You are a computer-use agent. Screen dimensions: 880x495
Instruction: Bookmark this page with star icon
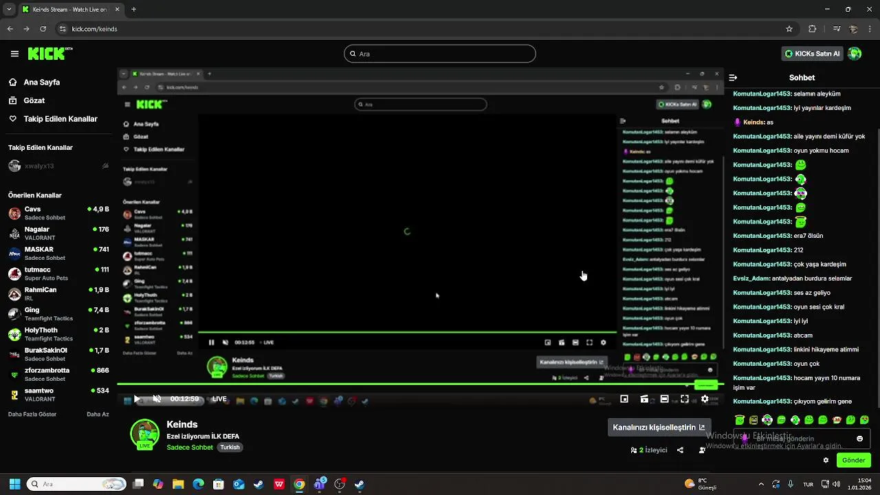[x=789, y=29]
